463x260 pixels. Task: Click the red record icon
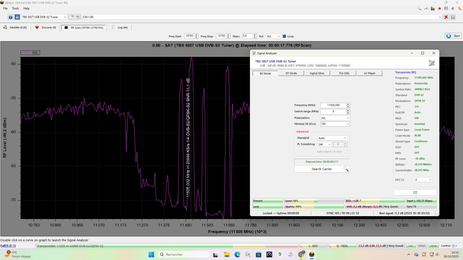pos(440,9)
